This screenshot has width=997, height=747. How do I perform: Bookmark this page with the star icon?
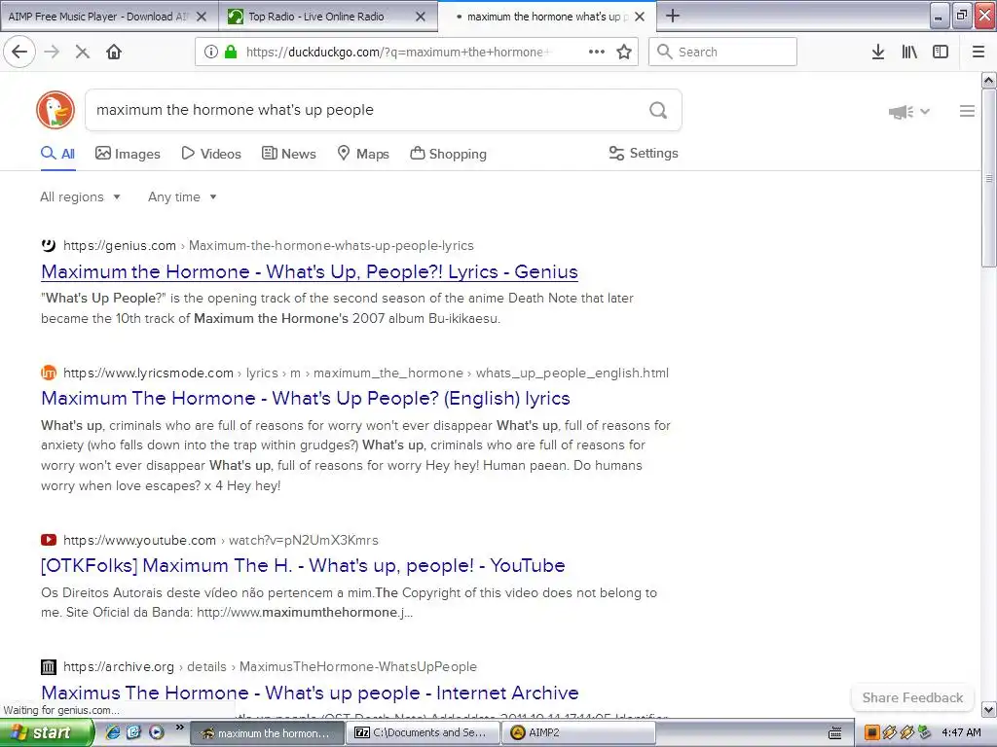[624, 53]
